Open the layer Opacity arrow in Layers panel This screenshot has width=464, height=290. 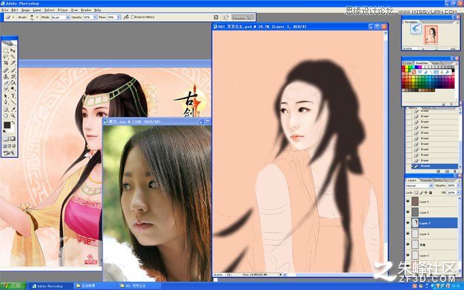click(x=459, y=185)
